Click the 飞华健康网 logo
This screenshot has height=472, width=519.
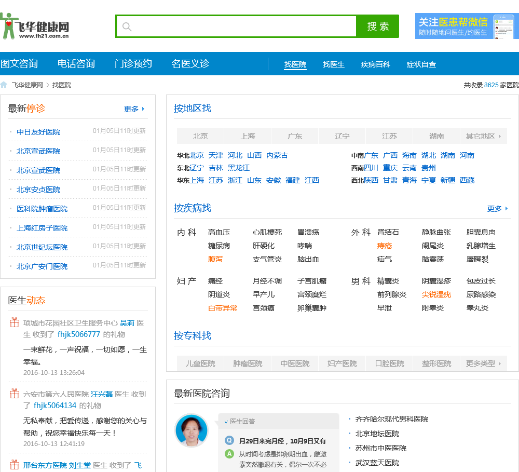coord(35,26)
